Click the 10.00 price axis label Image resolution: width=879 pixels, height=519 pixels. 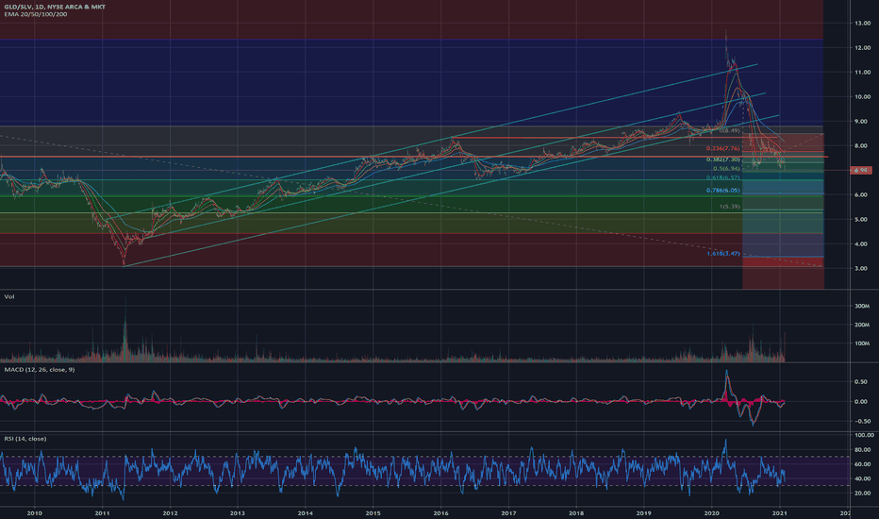(862, 97)
